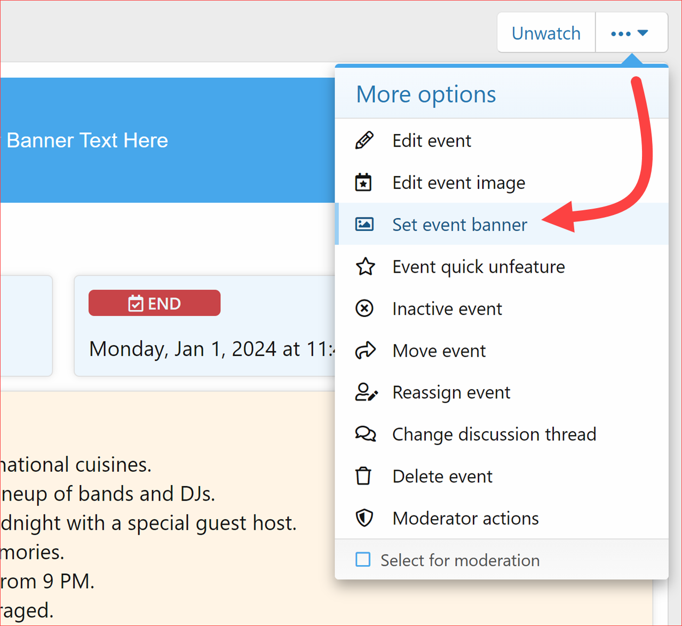Image resolution: width=682 pixels, height=626 pixels.
Task: Click the speech bubbles icon for Change discussion thread
Action: tap(366, 434)
